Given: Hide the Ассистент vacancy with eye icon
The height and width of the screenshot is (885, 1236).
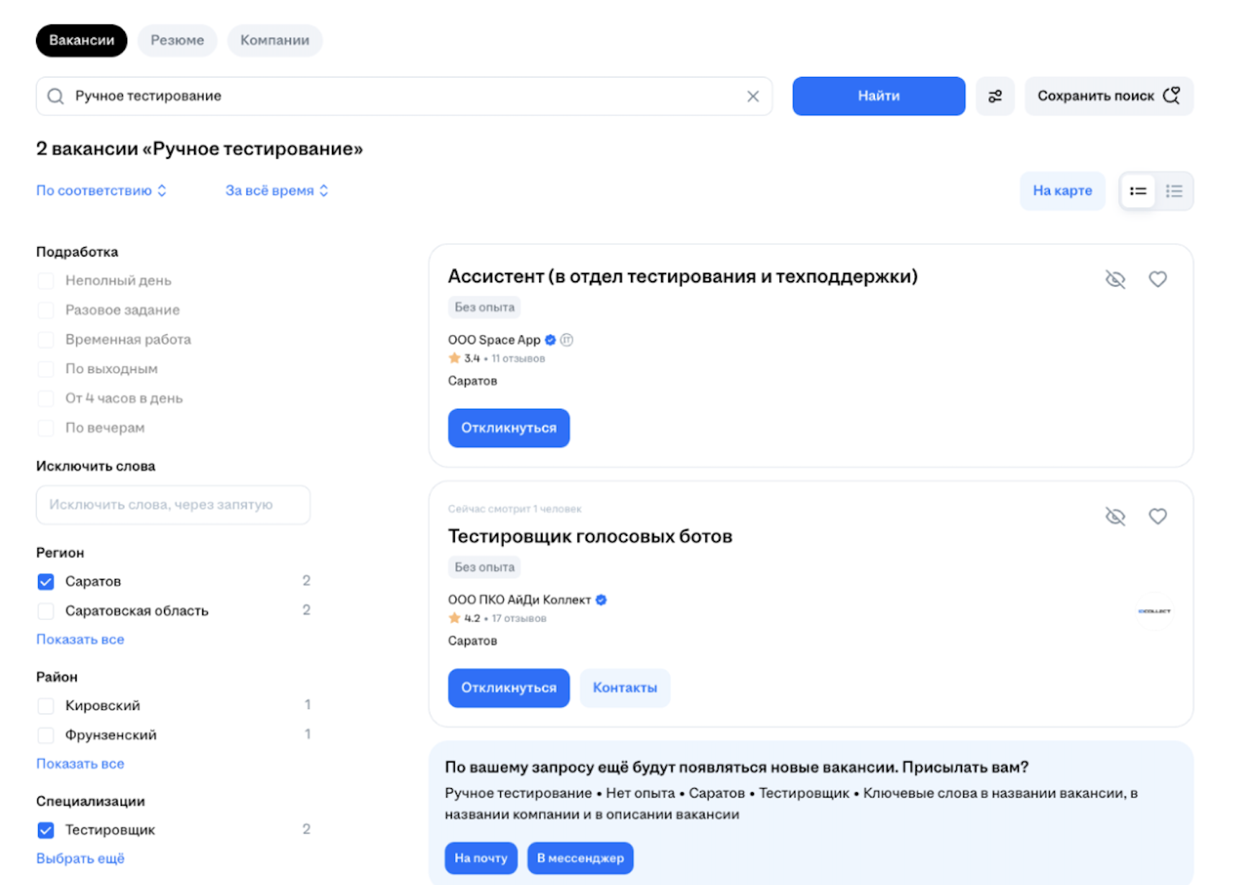Looking at the screenshot, I should 1115,279.
